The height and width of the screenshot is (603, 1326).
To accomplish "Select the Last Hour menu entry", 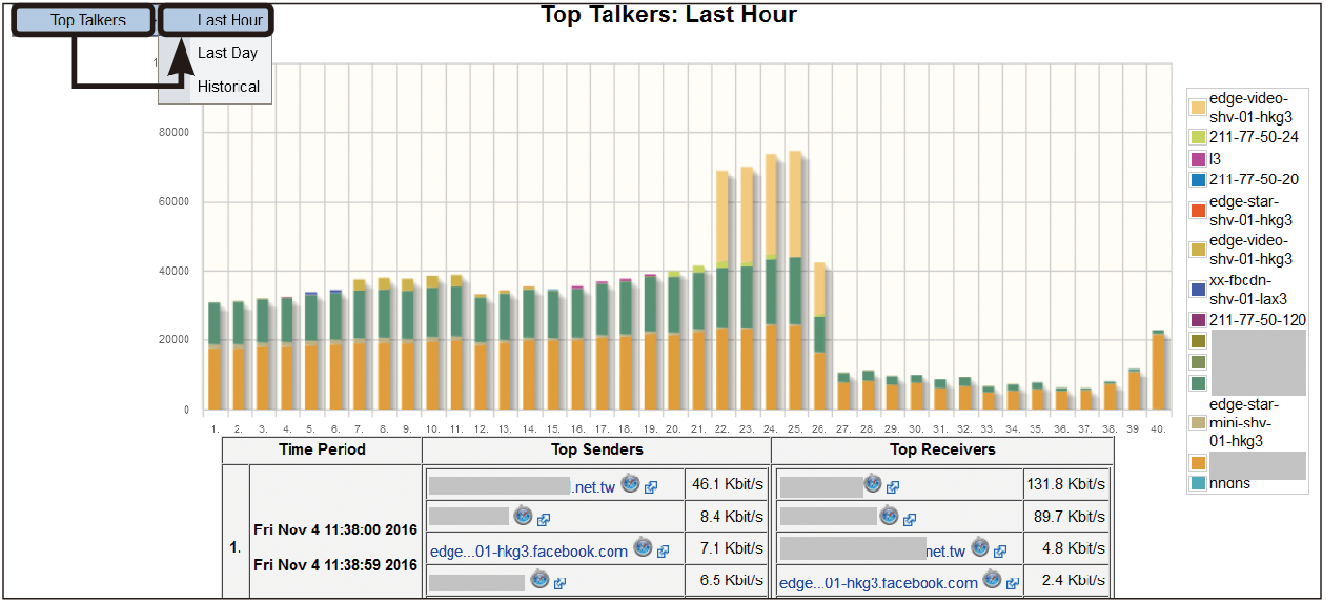I will click(x=214, y=20).
